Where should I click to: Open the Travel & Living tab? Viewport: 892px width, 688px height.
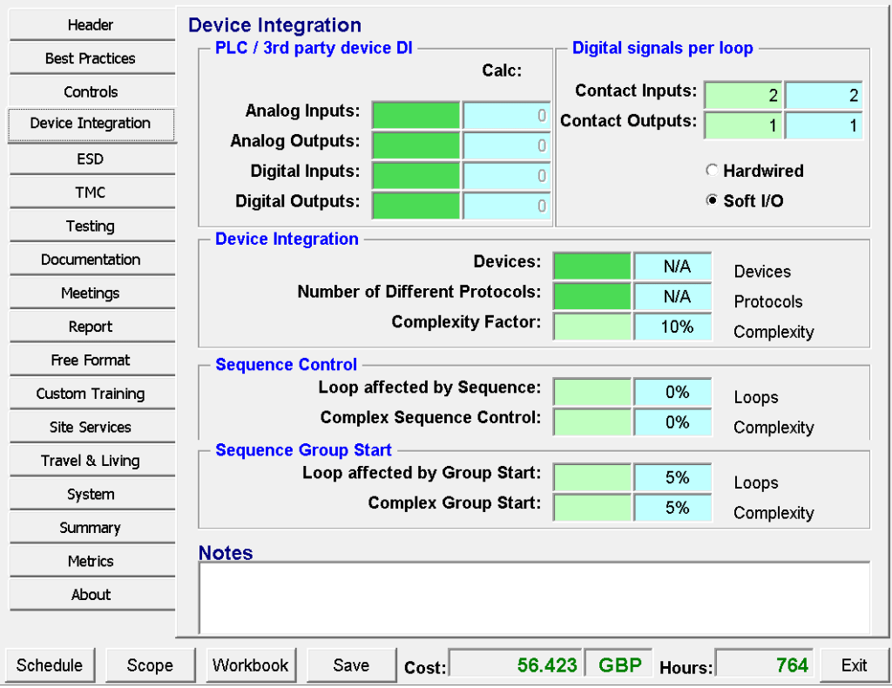click(x=91, y=462)
